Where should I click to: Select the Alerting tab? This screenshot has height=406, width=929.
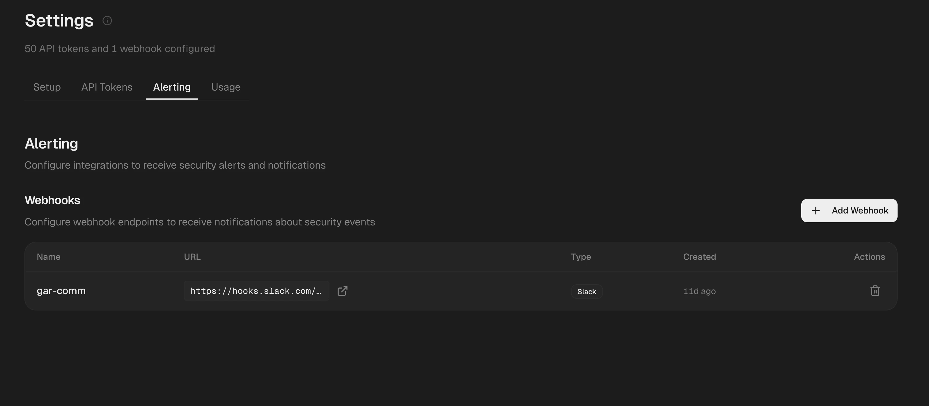pyautogui.click(x=172, y=87)
